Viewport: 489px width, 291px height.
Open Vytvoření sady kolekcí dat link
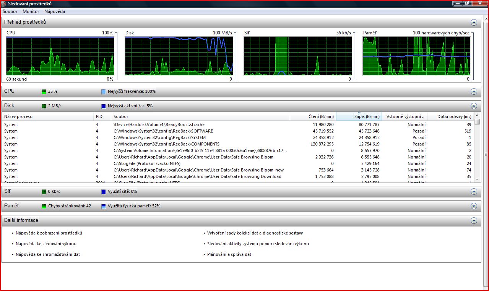click(x=255, y=233)
